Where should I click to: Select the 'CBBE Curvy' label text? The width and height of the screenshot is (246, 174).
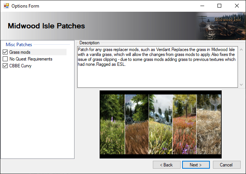click(20, 66)
